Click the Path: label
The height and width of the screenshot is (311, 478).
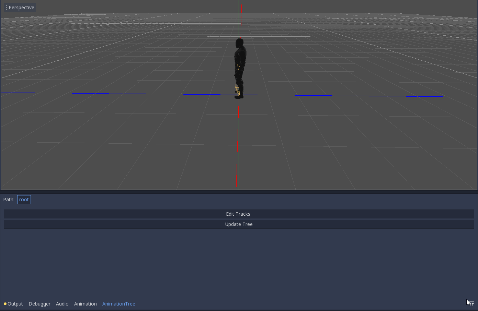click(x=9, y=200)
